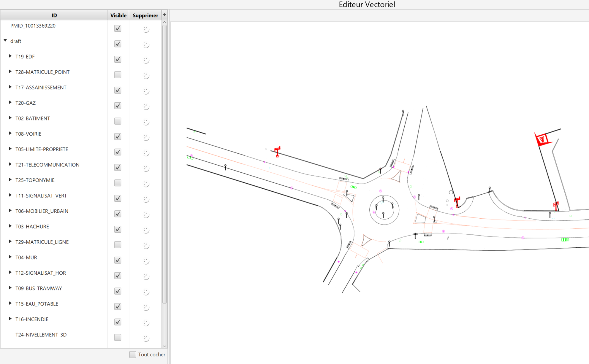Click the ID column header
Viewport: 589px width, 364px height.
(x=54, y=15)
